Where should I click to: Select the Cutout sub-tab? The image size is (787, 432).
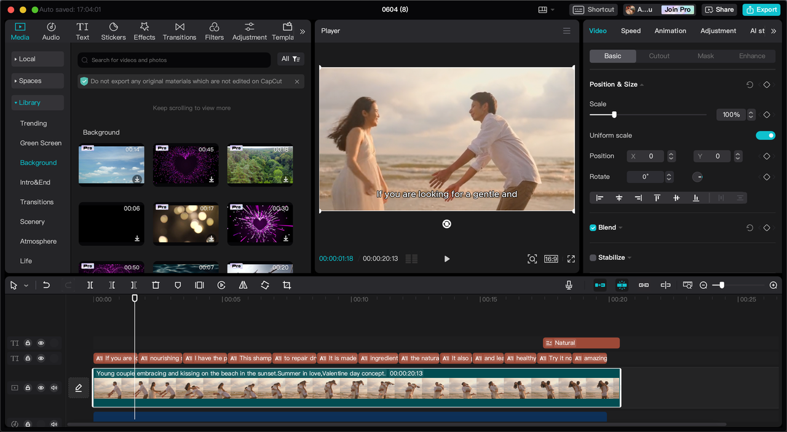click(659, 56)
